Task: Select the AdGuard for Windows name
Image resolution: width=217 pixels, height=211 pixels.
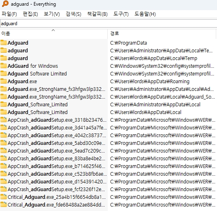Action: (x=33, y=66)
